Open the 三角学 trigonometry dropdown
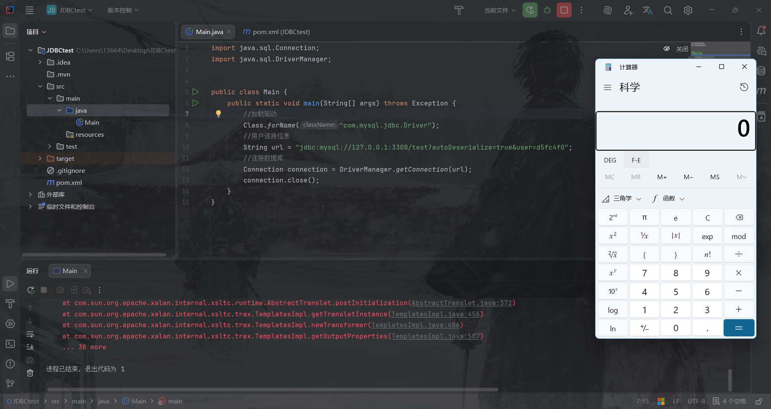The image size is (771, 409). tap(622, 198)
